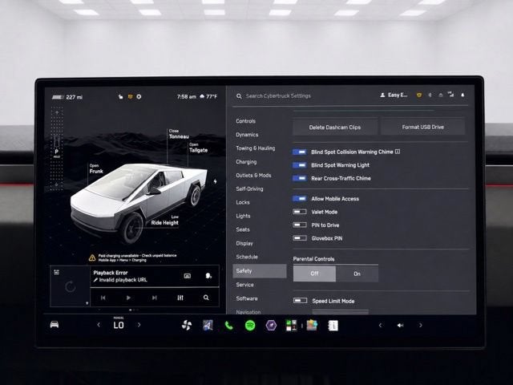Set Parental Controls to Off

click(x=314, y=274)
